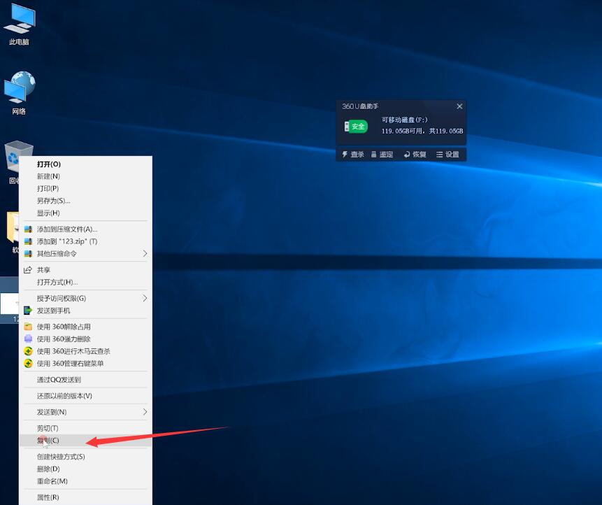Open 属性(R) from the context menu
Viewport: 602px width, 505px height.
tap(85, 497)
